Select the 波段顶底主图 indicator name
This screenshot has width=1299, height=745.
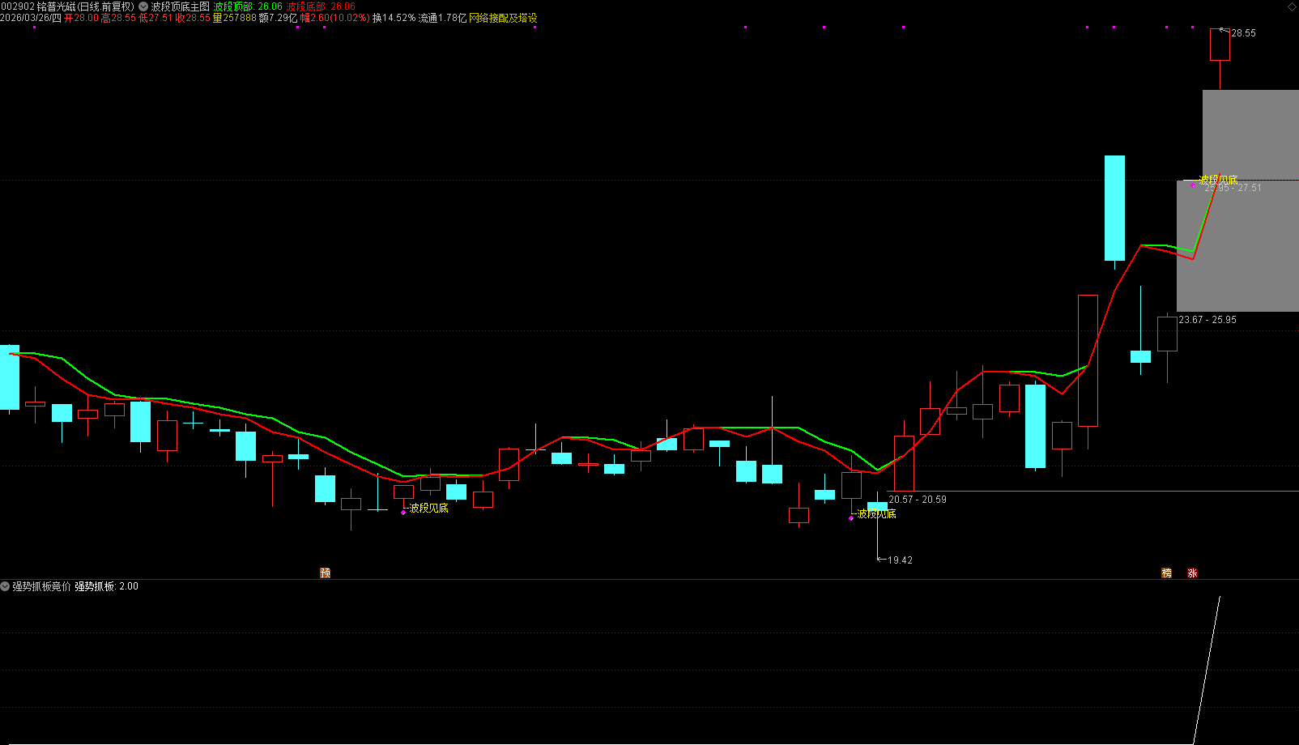(x=180, y=6)
